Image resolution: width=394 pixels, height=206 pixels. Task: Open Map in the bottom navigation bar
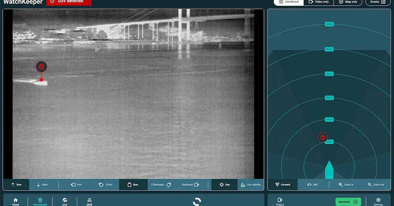[65, 201]
